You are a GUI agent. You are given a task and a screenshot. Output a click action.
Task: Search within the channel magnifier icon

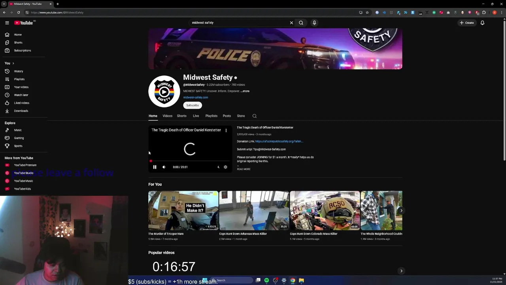tap(255, 116)
